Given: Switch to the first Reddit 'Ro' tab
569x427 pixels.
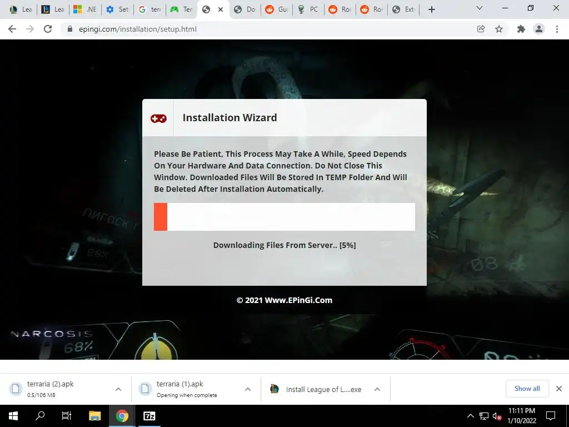Looking at the screenshot, I should click(340, 9).
